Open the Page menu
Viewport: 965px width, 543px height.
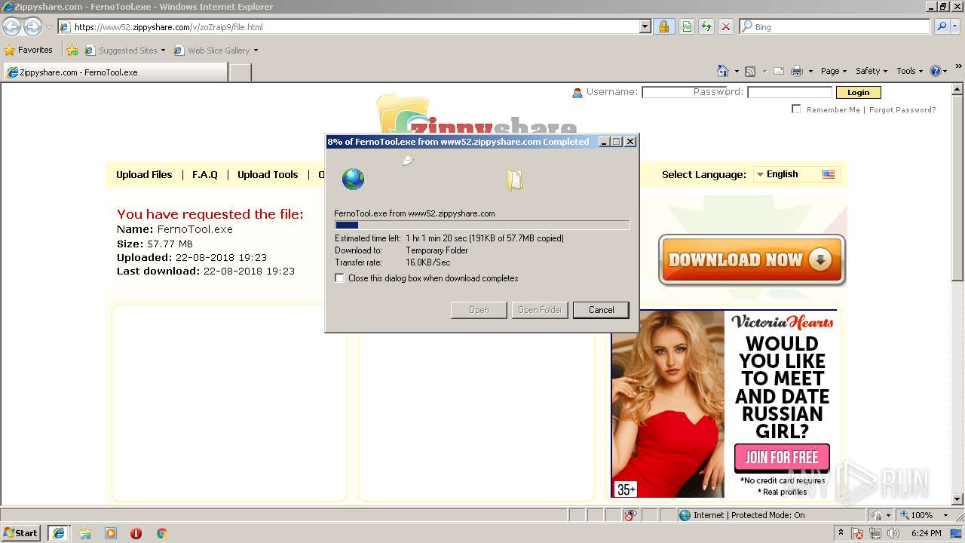click(833, 71)
